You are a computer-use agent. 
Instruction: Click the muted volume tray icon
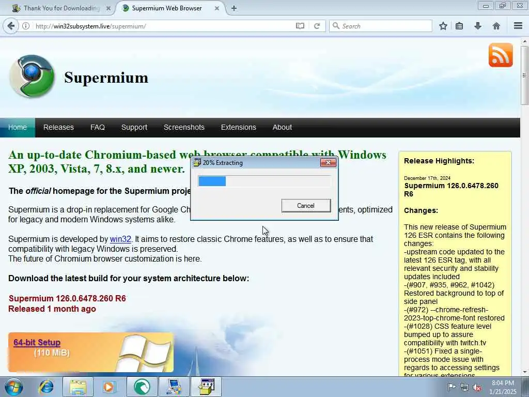(477, 387)
